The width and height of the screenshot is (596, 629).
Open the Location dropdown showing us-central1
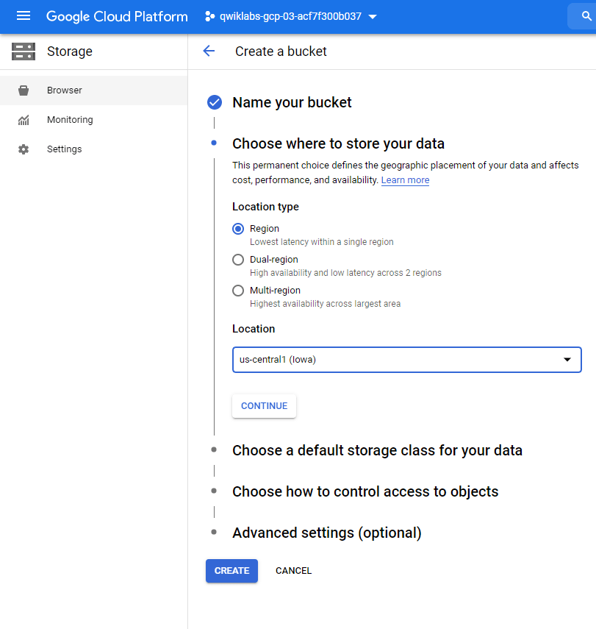pyautogui.click(x=406, y=359)
